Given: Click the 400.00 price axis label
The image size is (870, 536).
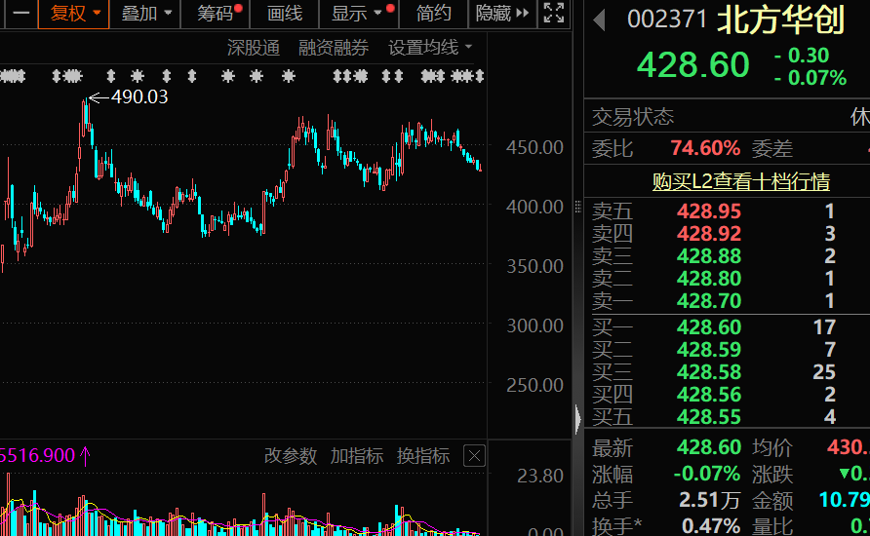Looking at the screenshot, I should pos(534,207).
